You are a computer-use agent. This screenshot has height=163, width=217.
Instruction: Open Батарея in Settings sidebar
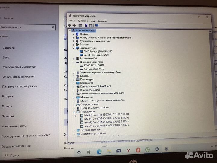coord(8,97)
